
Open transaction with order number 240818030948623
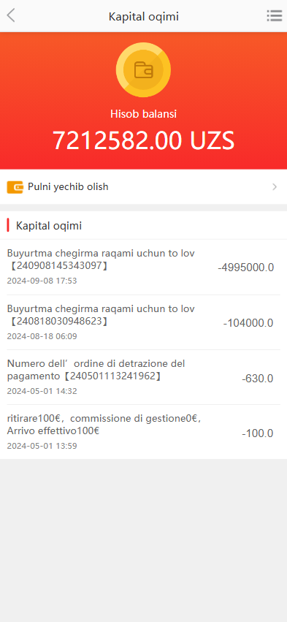pyautogui.click(x=143, y=322)
